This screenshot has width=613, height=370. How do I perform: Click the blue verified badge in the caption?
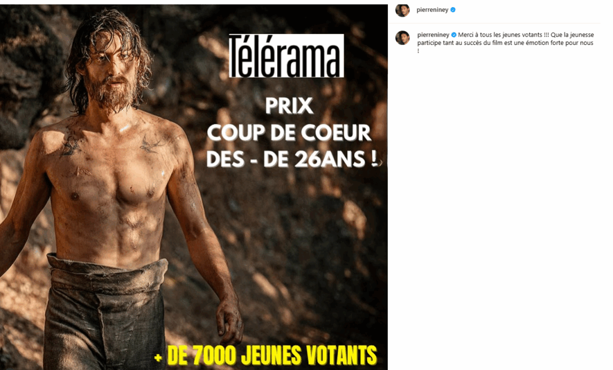click(x=454, y=35)
